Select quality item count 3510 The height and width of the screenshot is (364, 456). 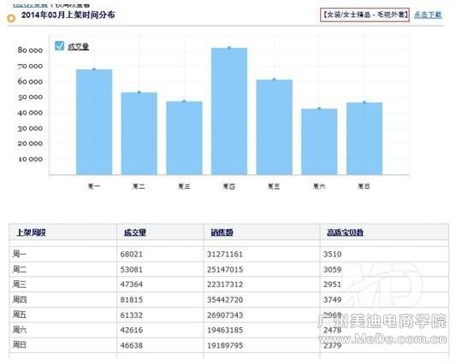click(332, 254)
